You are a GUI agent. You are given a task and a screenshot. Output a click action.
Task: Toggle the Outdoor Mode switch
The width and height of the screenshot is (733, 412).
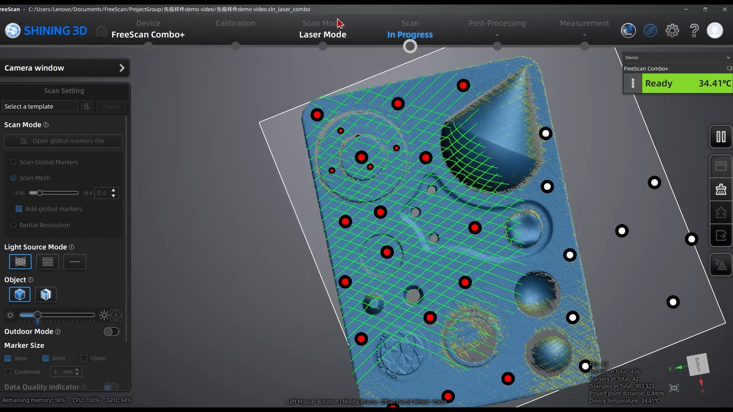point(111,332)
